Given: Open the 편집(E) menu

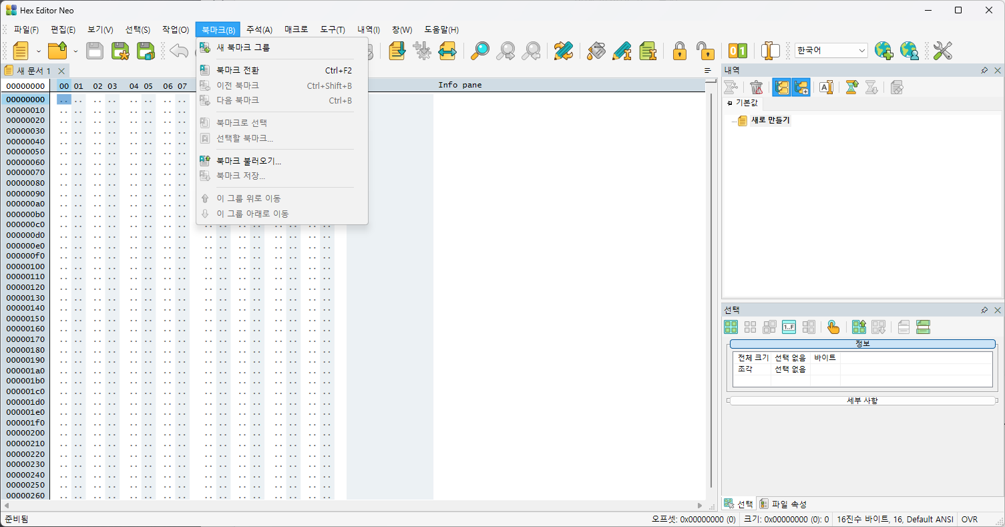Looking at the screenshot, I should pos(63,29).
